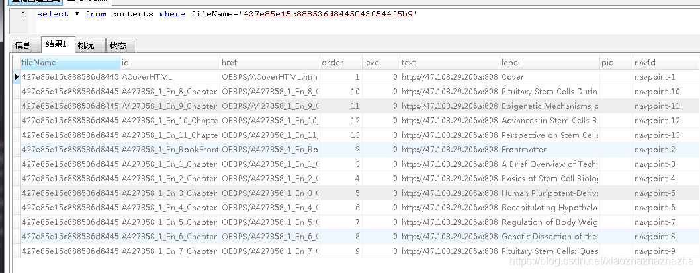
Task: Select the OEBPS/ACoverHTML.htm href cell
Action: [x=270, y=77]
